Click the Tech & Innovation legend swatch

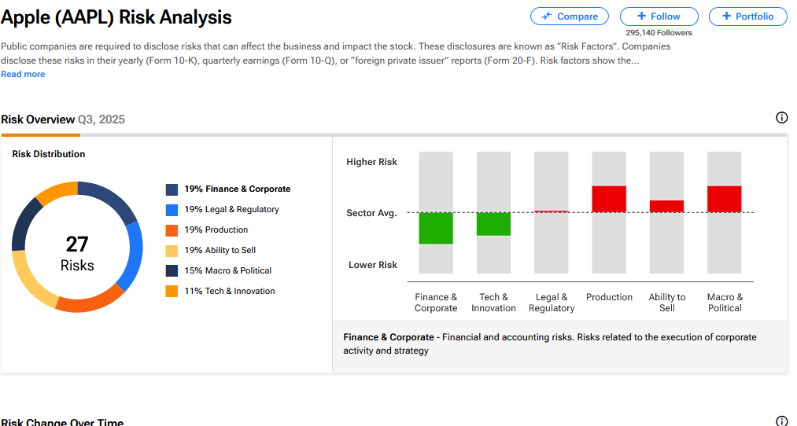click(x=172, y=292)
